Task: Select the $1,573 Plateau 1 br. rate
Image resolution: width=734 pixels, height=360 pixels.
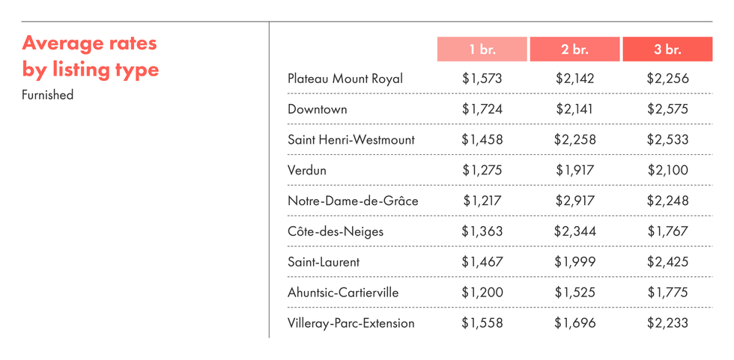Action: [x=482, y=79]
